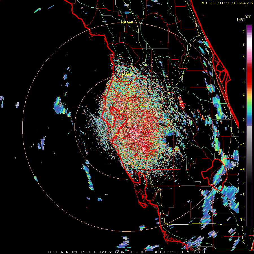
Task: Click the -4 value on the color scale
Action: (242, 170)
